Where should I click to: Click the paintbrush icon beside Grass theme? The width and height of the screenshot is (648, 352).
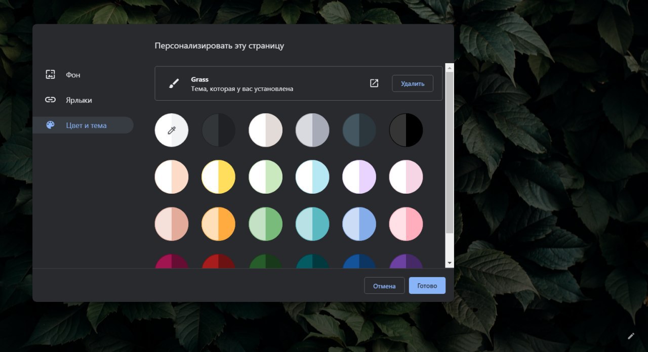(174, 83)
